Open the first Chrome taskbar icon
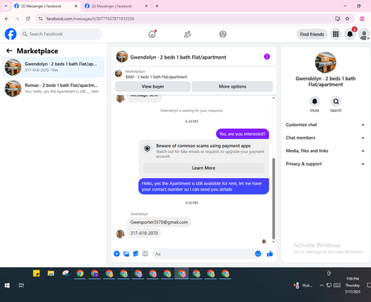The height and width of the screenshot is (302, 371). tap(80, 273)
